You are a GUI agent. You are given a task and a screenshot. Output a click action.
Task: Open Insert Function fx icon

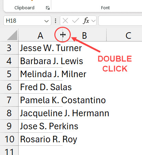[86, 21]
